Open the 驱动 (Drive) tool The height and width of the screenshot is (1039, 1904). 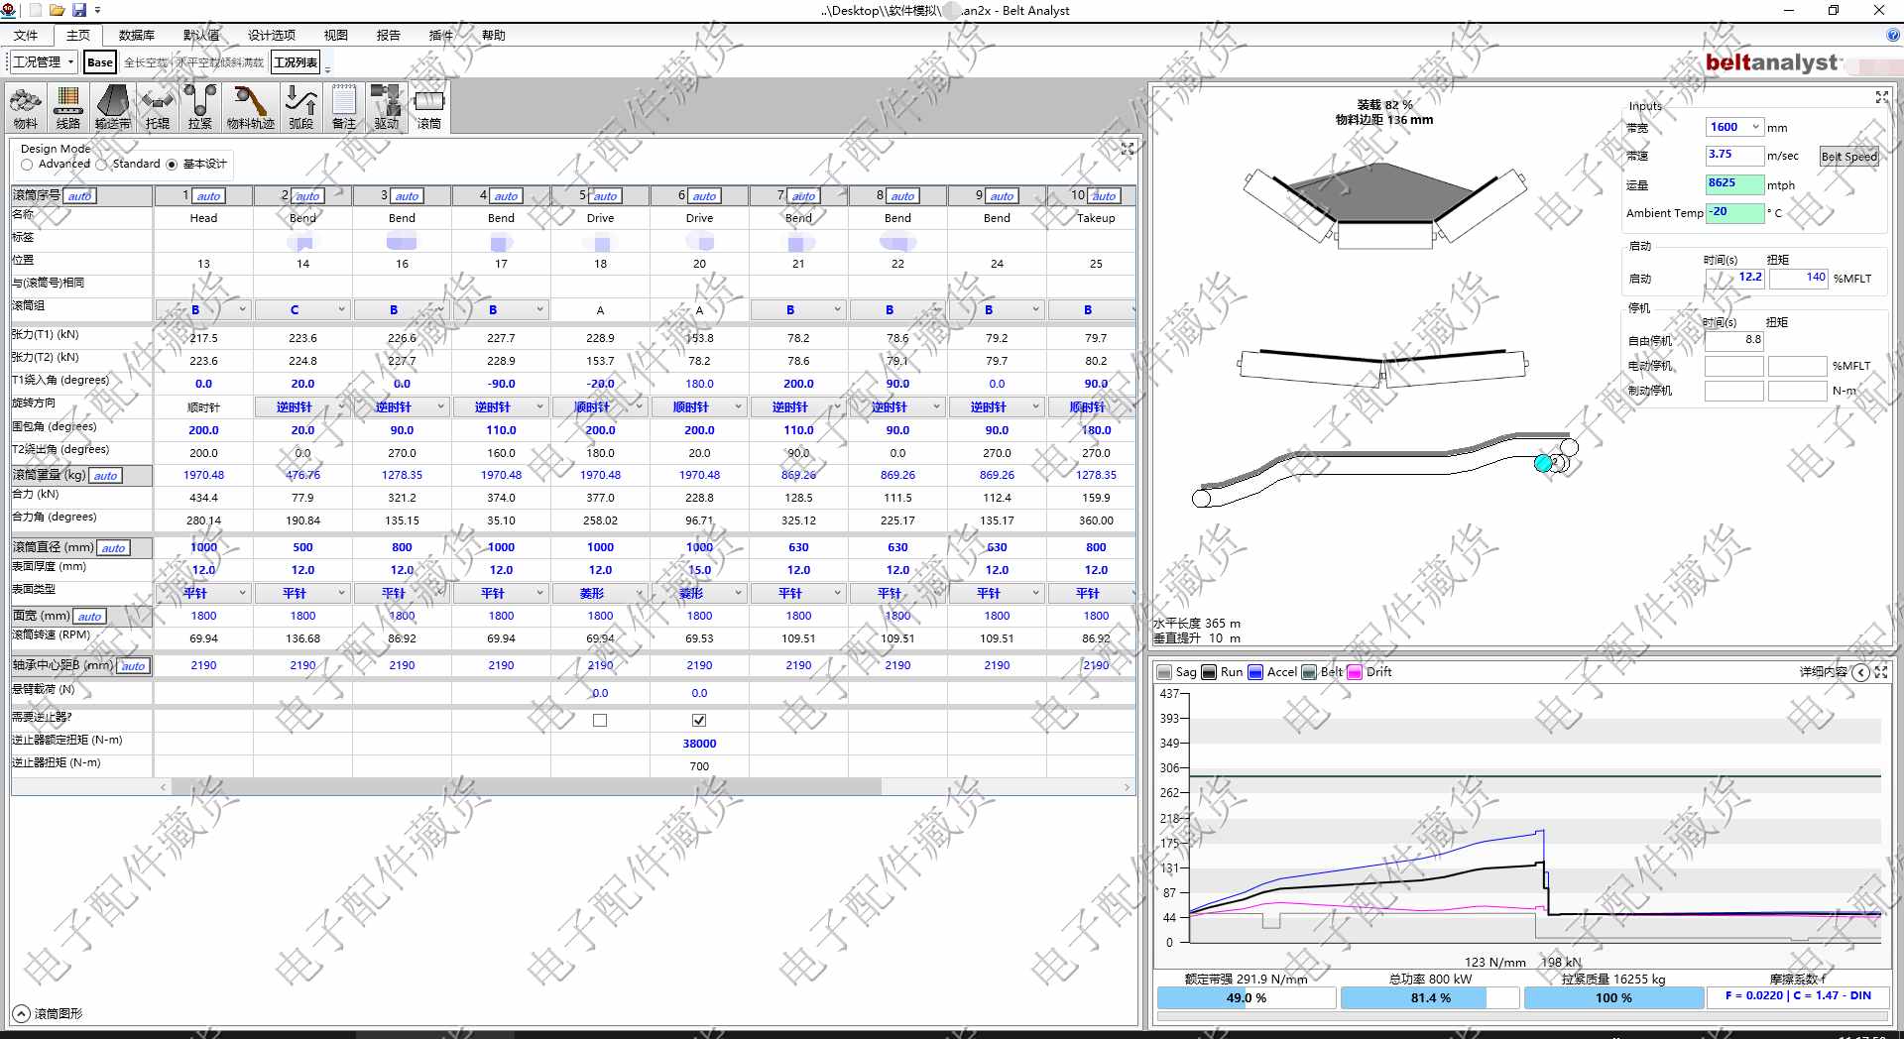(386, 108)
